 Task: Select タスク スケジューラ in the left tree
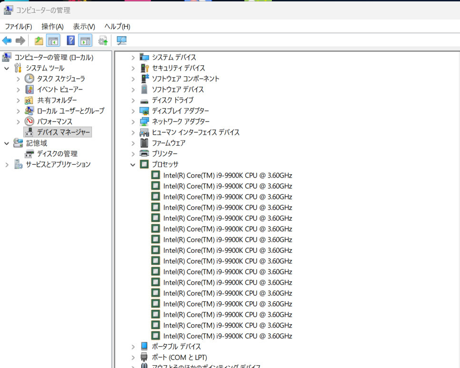[x=61, y=79]
